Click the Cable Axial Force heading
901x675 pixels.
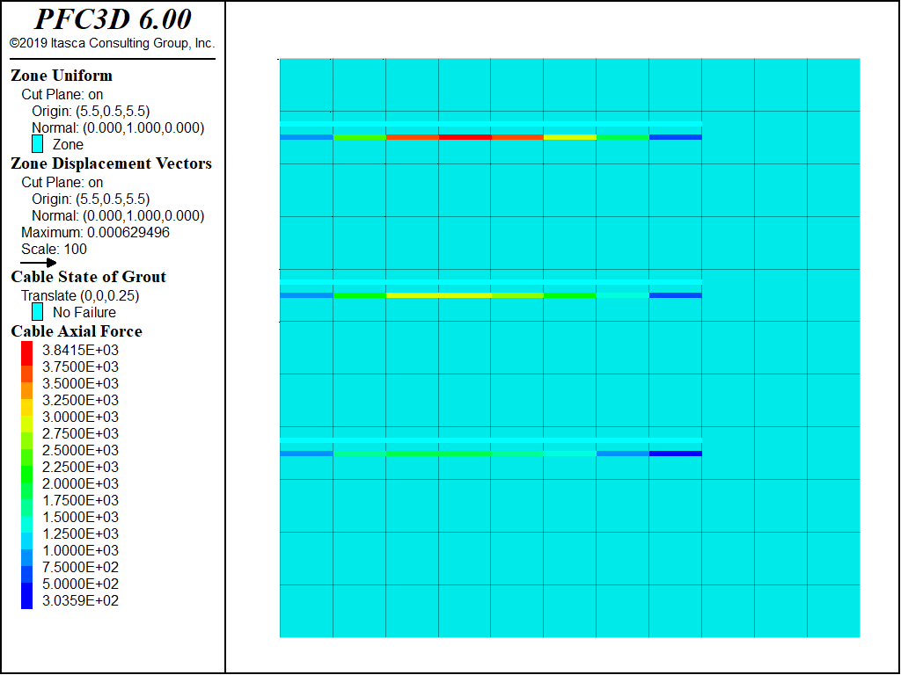[x=77, y=331]
